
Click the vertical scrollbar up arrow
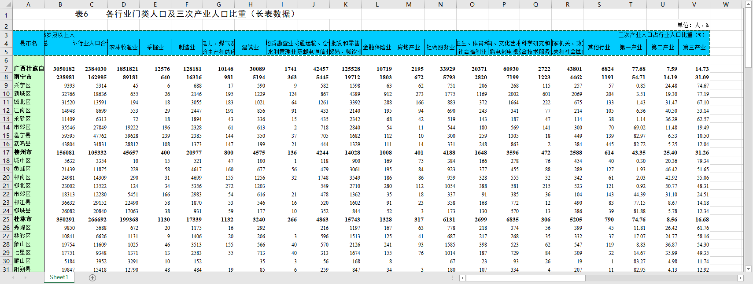point(748,4)
